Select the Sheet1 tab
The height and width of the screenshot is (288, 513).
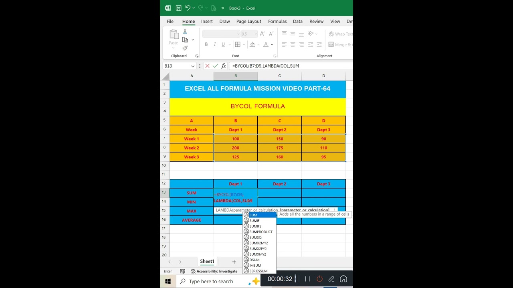[x=207, y=262]
